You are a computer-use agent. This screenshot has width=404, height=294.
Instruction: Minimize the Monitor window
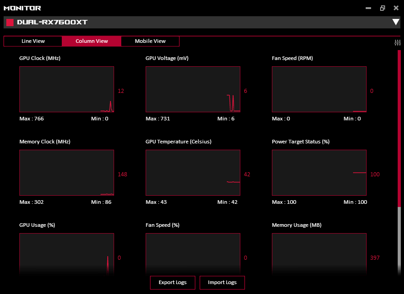368,8
